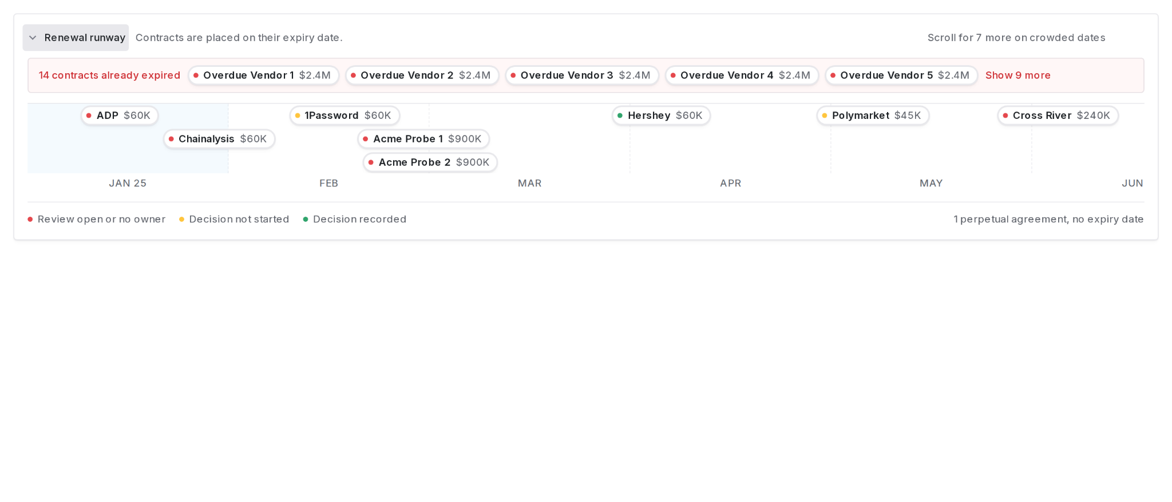Click the MAY month label
Screen dimensions: 1172x502
pyautogui.click(x=931, y=184)
